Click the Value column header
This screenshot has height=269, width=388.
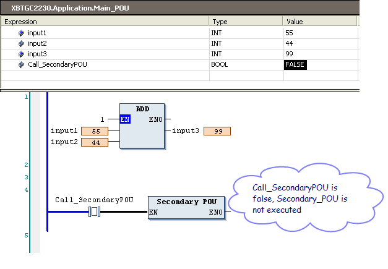[x=320, y=22]
